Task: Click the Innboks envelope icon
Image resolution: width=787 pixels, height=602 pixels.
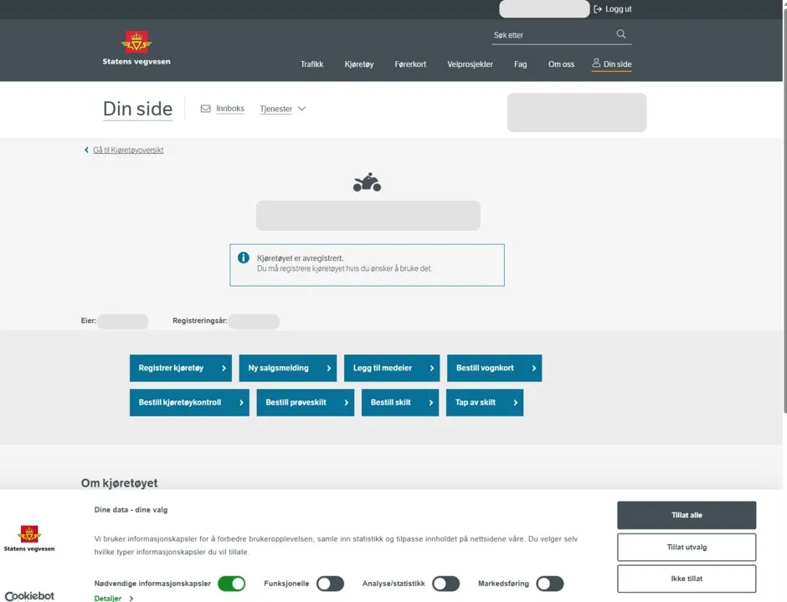Action: 205,109
